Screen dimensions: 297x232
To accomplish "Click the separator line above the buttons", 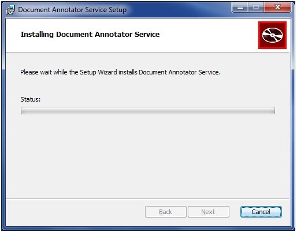I will coord(147,199).
